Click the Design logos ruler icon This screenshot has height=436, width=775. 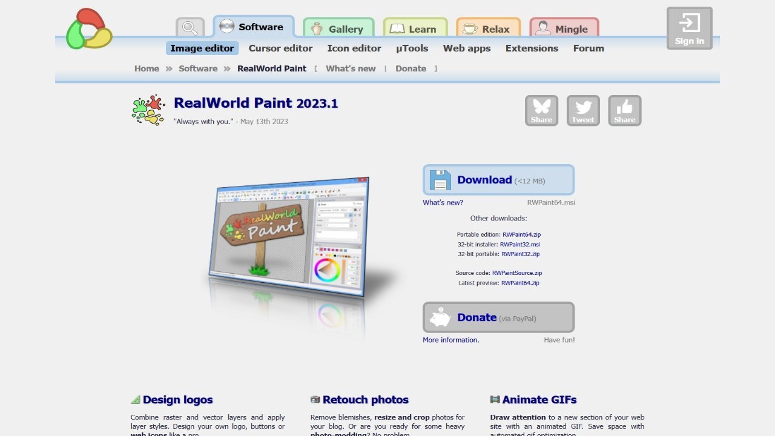(x=136, y=400)
